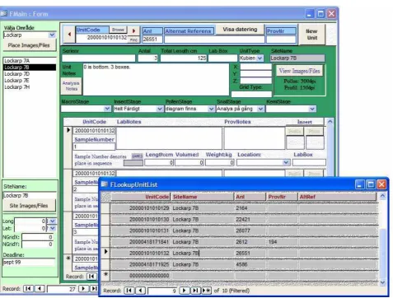Open the InsectStage dropdown

[x=160, y=109]
